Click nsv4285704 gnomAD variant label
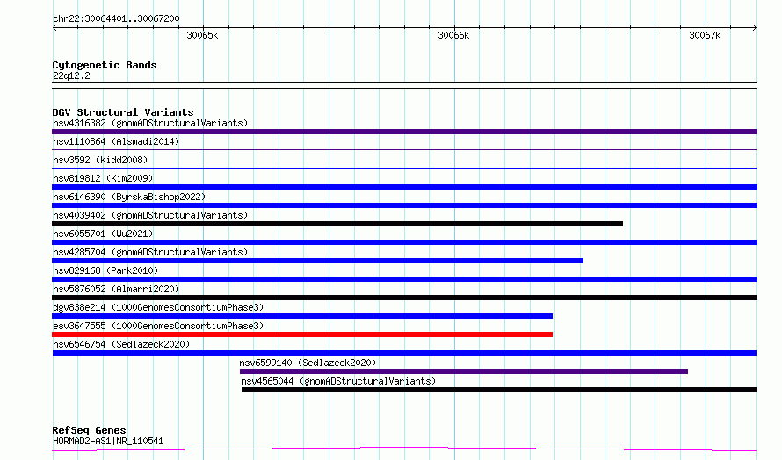This screenshot has height=460, width=782. pyautogui.click(x=150, y=252)
